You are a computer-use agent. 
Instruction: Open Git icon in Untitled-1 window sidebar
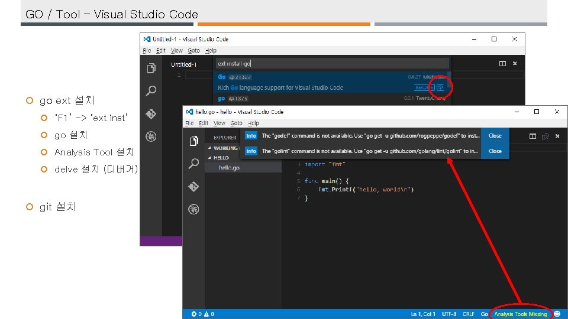pos(151,114)
